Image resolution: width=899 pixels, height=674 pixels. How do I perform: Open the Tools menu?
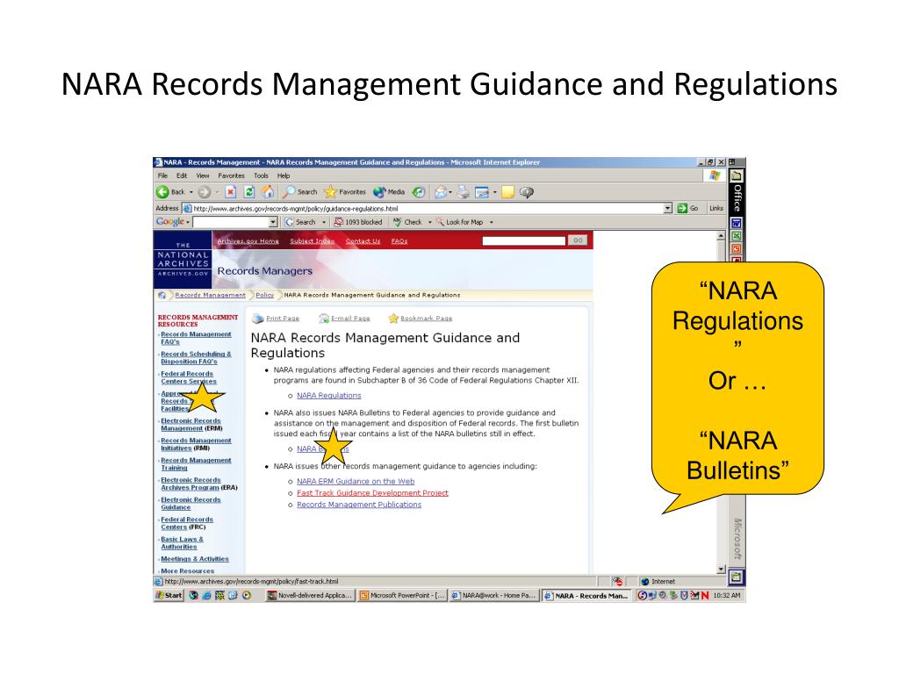click(x=261, y=176)
